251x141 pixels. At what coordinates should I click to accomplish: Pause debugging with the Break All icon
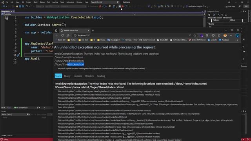click(x=120, y=6)
